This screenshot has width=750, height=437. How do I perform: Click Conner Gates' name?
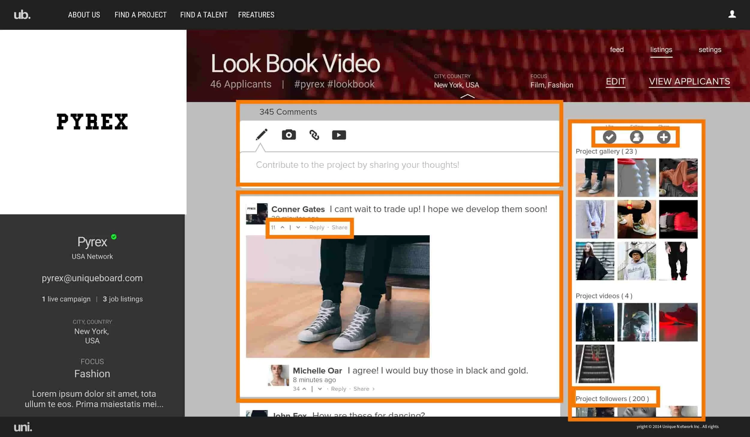[298, 209]
